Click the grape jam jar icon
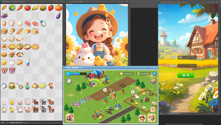The height and width of the screenshot is (125, 221). click(x=12, y=70)
